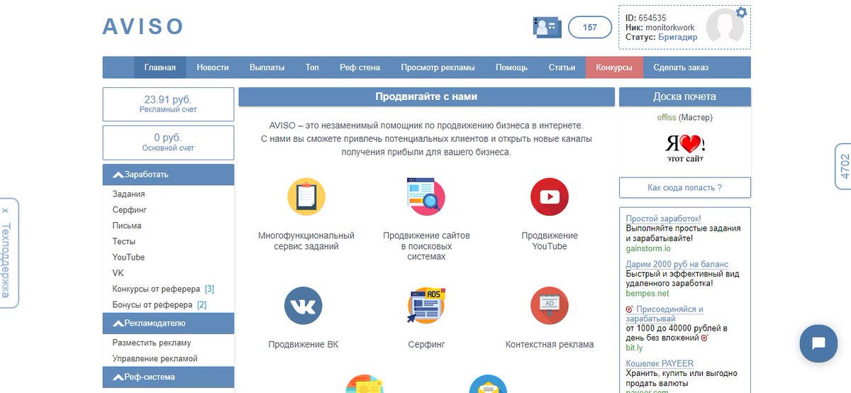This screenshot has height=393, width=851.
Task: Click the search engine site promotion icon
Action: (x=426, y=196)
